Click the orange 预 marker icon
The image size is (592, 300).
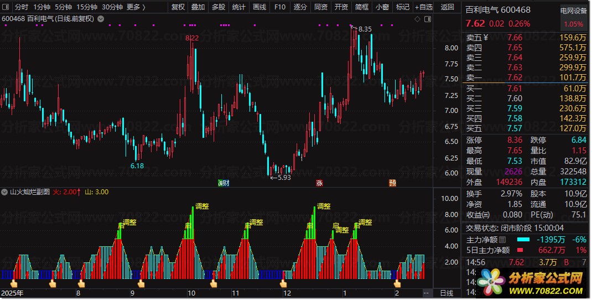click(x=392, y=183)
